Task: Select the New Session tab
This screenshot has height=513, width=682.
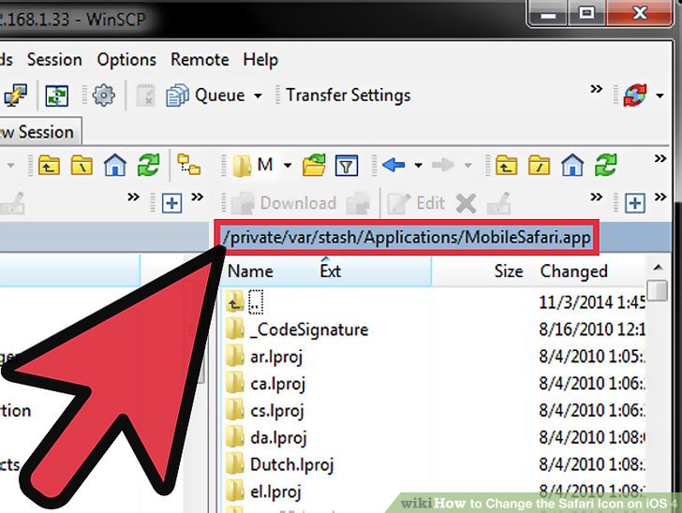Action: [x=40, y=132]
